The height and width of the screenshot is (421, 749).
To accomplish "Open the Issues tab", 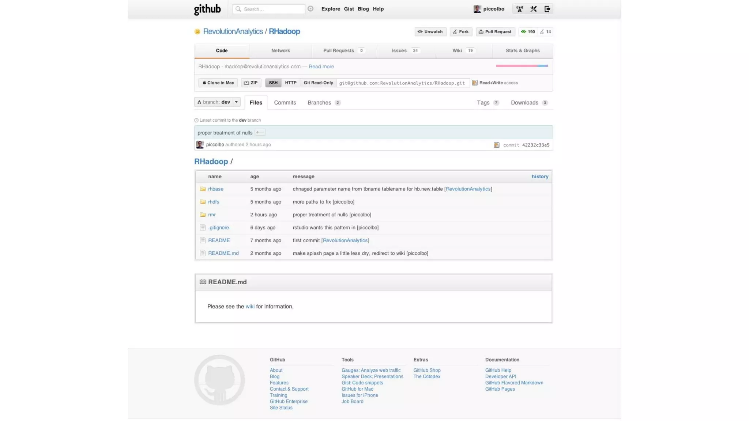I will (406, 51).
